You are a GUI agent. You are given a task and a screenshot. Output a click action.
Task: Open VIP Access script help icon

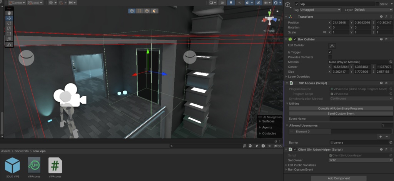pos(381,83)
